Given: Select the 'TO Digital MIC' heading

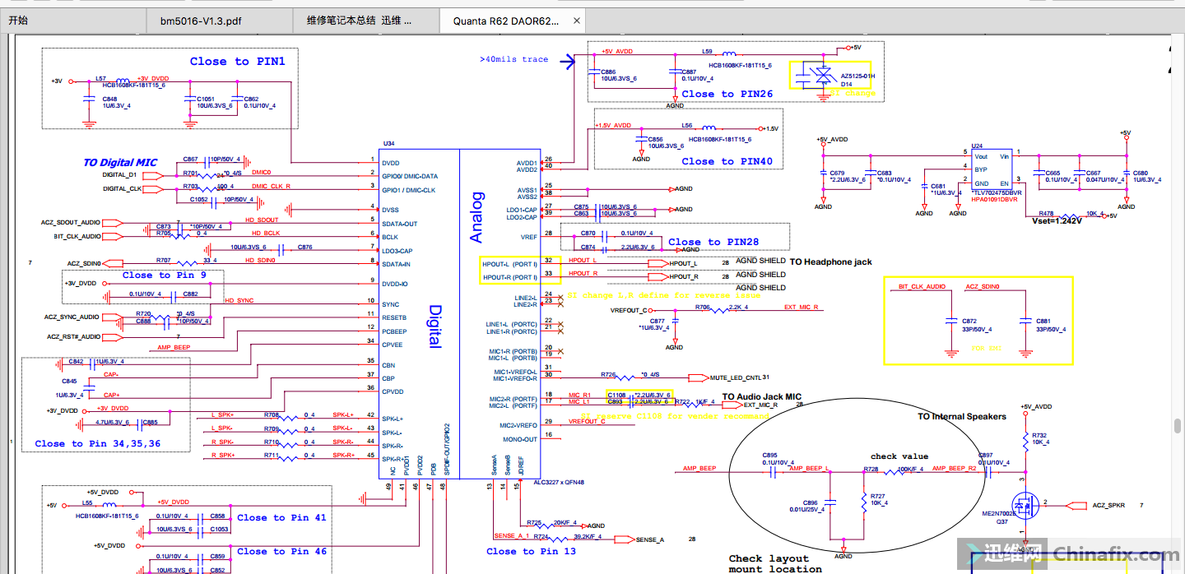Looking at the screenshot, I should click(120, 163).
